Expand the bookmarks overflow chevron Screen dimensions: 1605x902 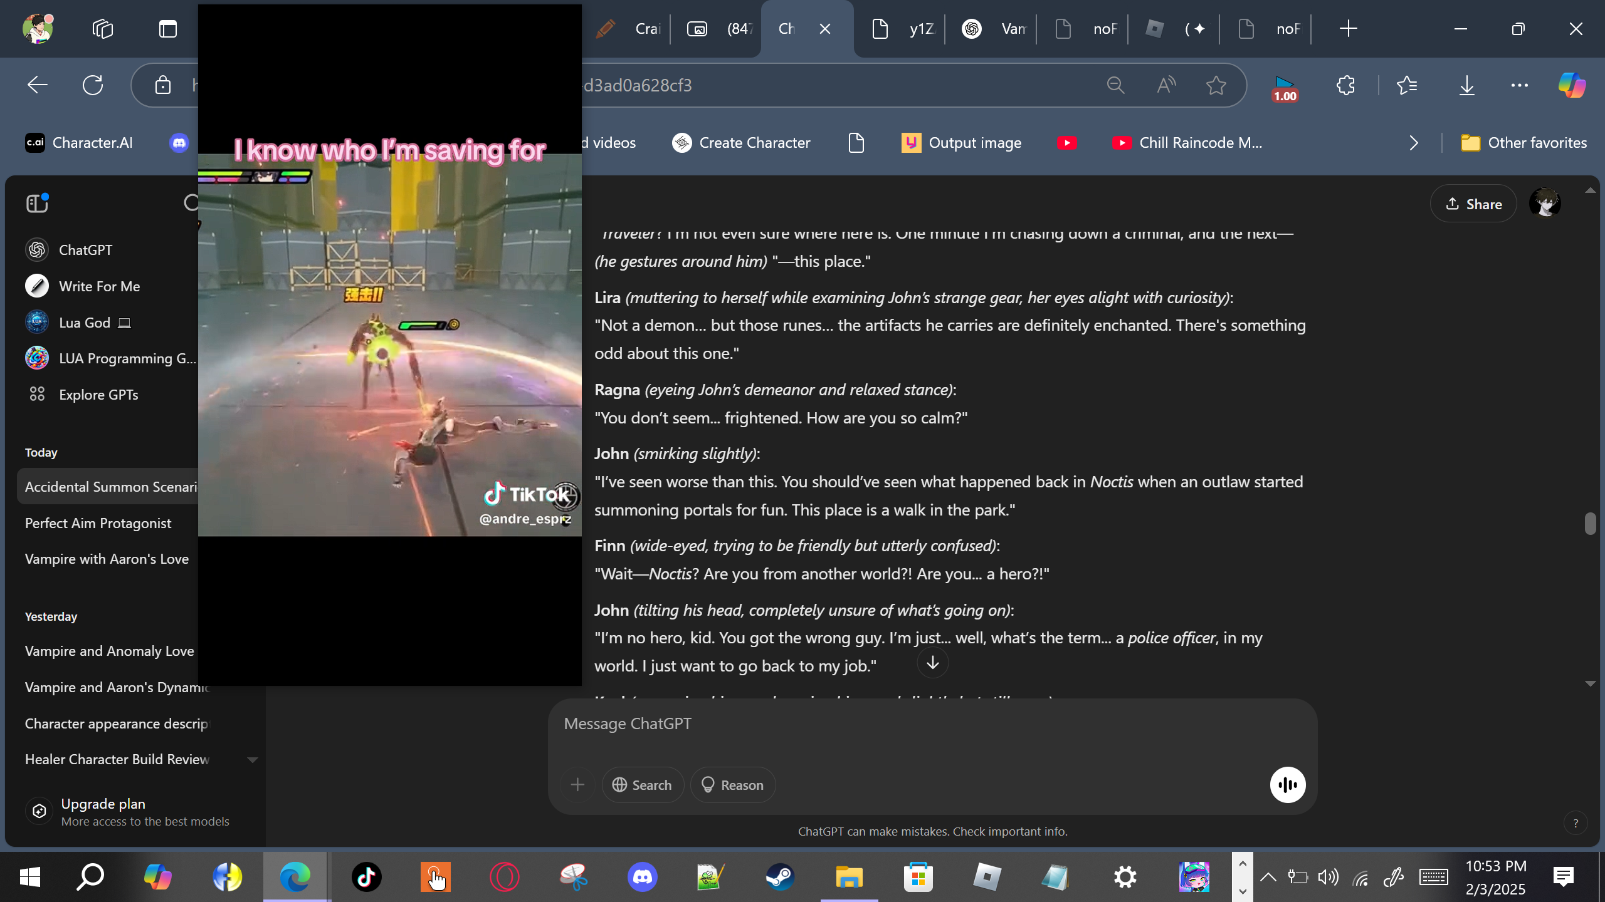(x=1413, y=143)
